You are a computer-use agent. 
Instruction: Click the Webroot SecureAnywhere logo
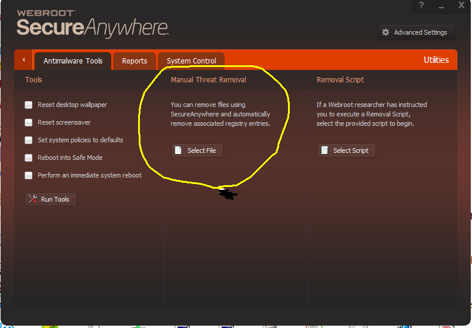pos(92,24)
